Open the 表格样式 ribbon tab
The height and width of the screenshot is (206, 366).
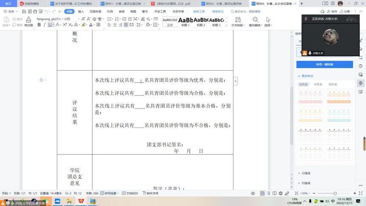coord(218,11)
